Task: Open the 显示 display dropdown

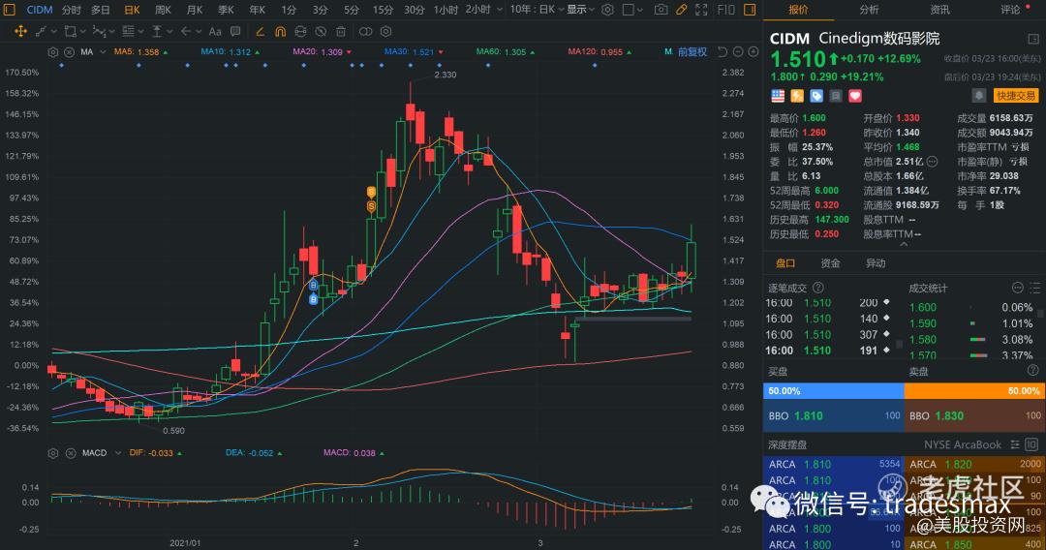Action: click(580, 10)
